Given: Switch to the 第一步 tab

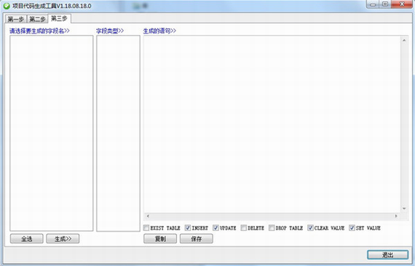Looking at the screenshot, I should [16, 19].
